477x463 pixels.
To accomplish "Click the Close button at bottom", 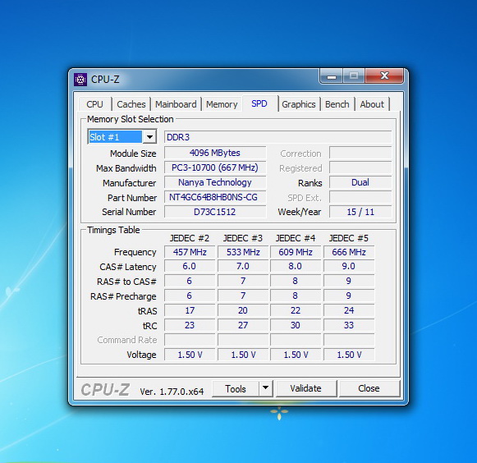I will tap(369, 388).
